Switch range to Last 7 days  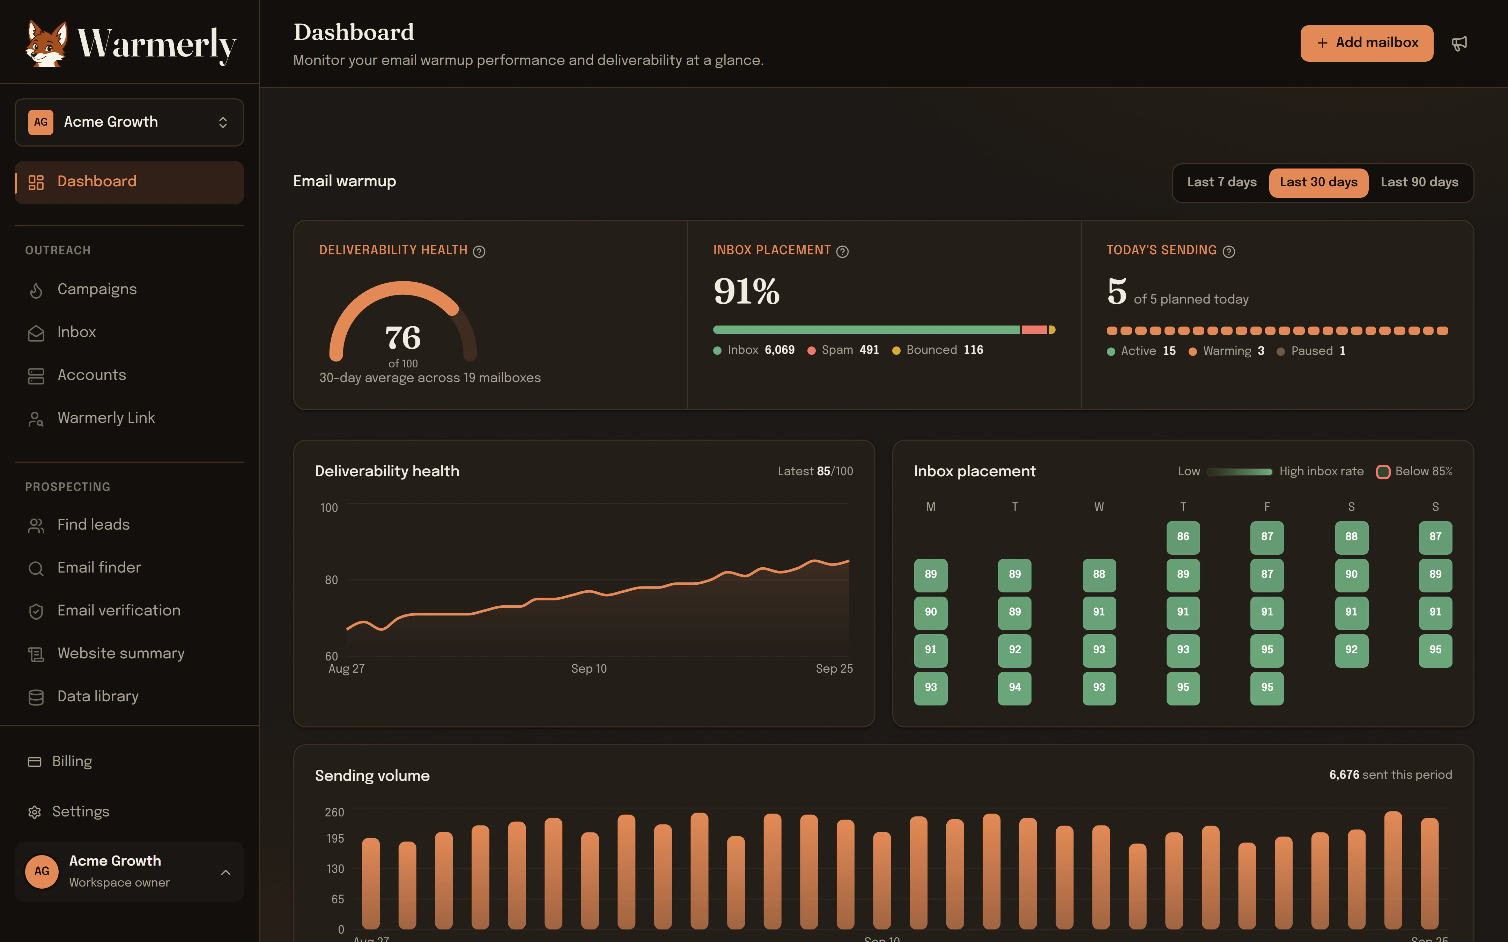[1221, 182]
